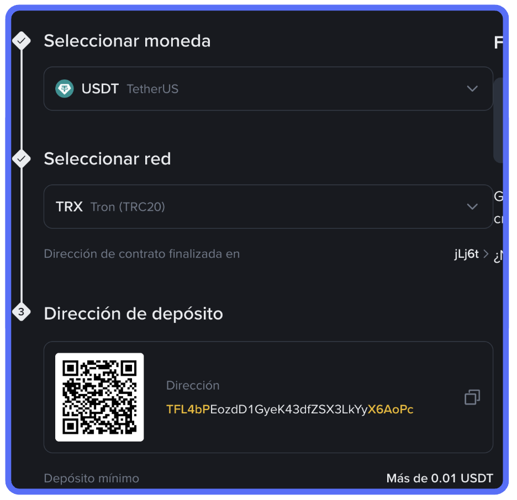
Task: Open the USDT TetherUS currency selector
Action: click(x=268, y=89)
